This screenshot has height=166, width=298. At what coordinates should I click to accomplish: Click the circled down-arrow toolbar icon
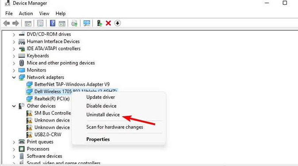click(x=118, y=23)
